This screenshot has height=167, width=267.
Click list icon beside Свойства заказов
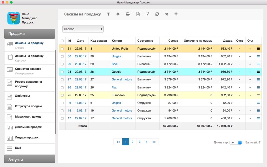10,70
